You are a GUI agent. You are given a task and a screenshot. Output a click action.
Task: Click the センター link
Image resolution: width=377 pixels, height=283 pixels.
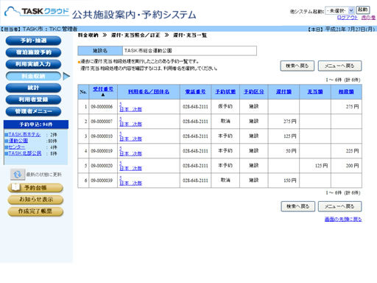click(x=17, y=147)
